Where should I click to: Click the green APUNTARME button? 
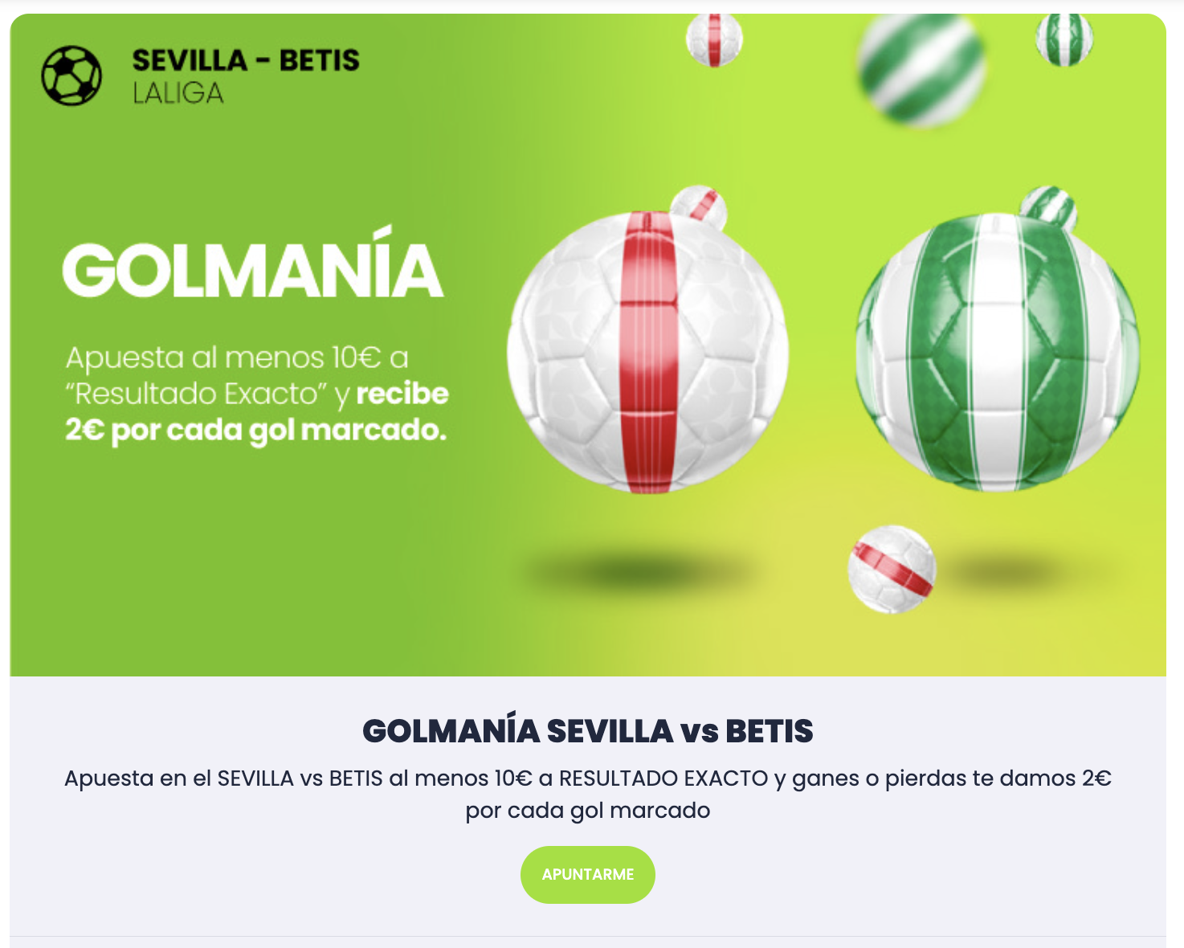pos(588,874)
